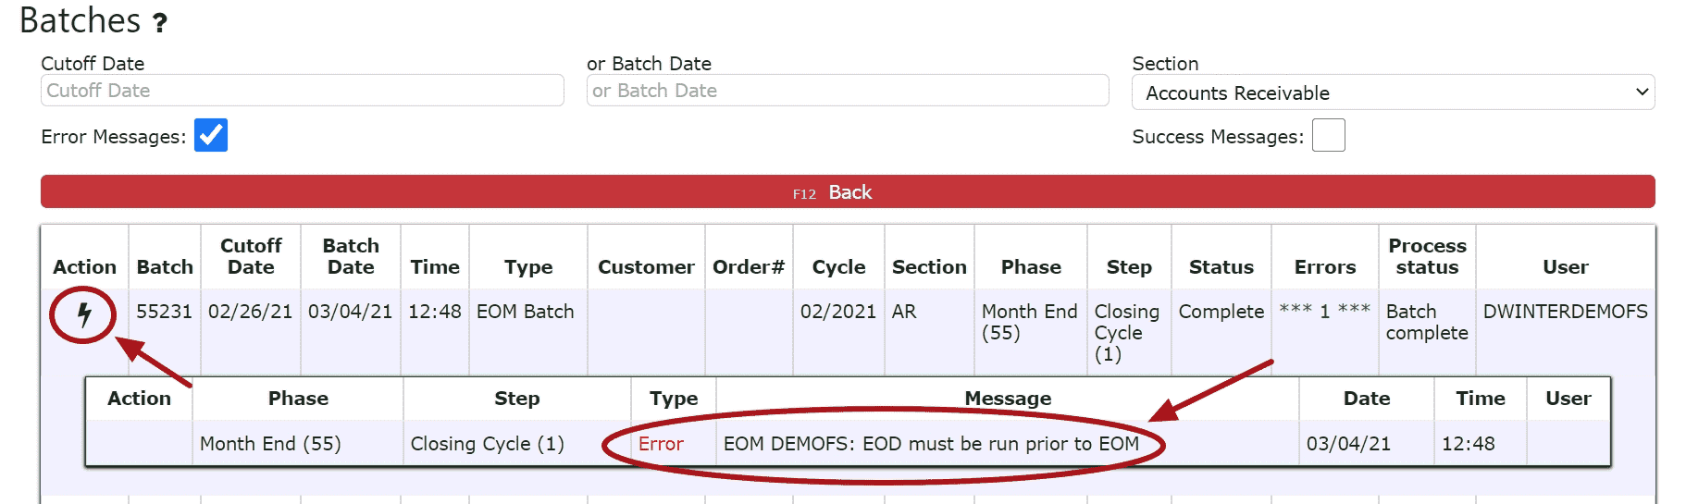
Task: Click batch number 55231 cell
Action: coord(164,312)
